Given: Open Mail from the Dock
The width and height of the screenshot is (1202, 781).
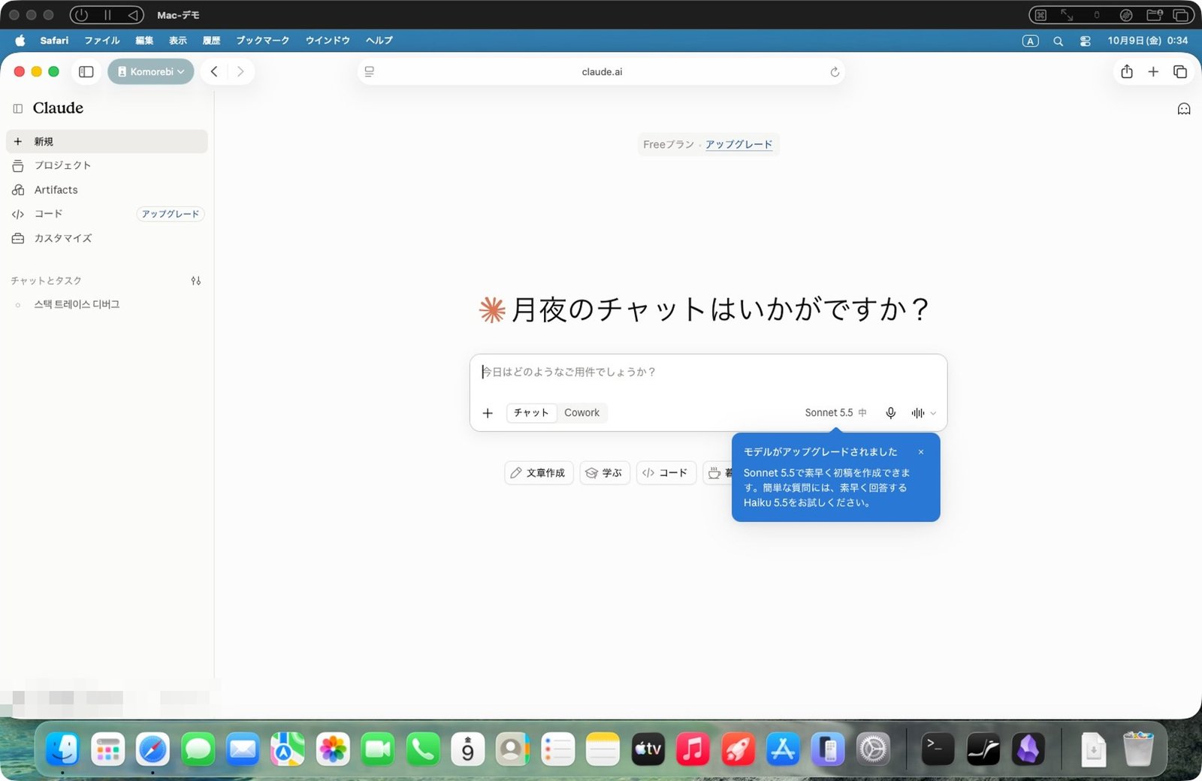Looking at the screenshot, I should (243, 749).
